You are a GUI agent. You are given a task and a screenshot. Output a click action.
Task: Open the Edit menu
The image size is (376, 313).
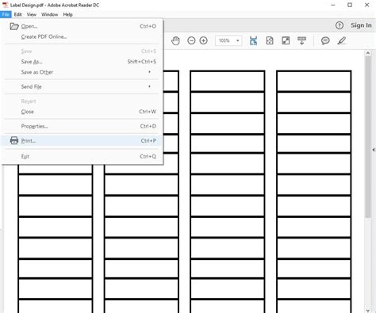tap(17, 14)
